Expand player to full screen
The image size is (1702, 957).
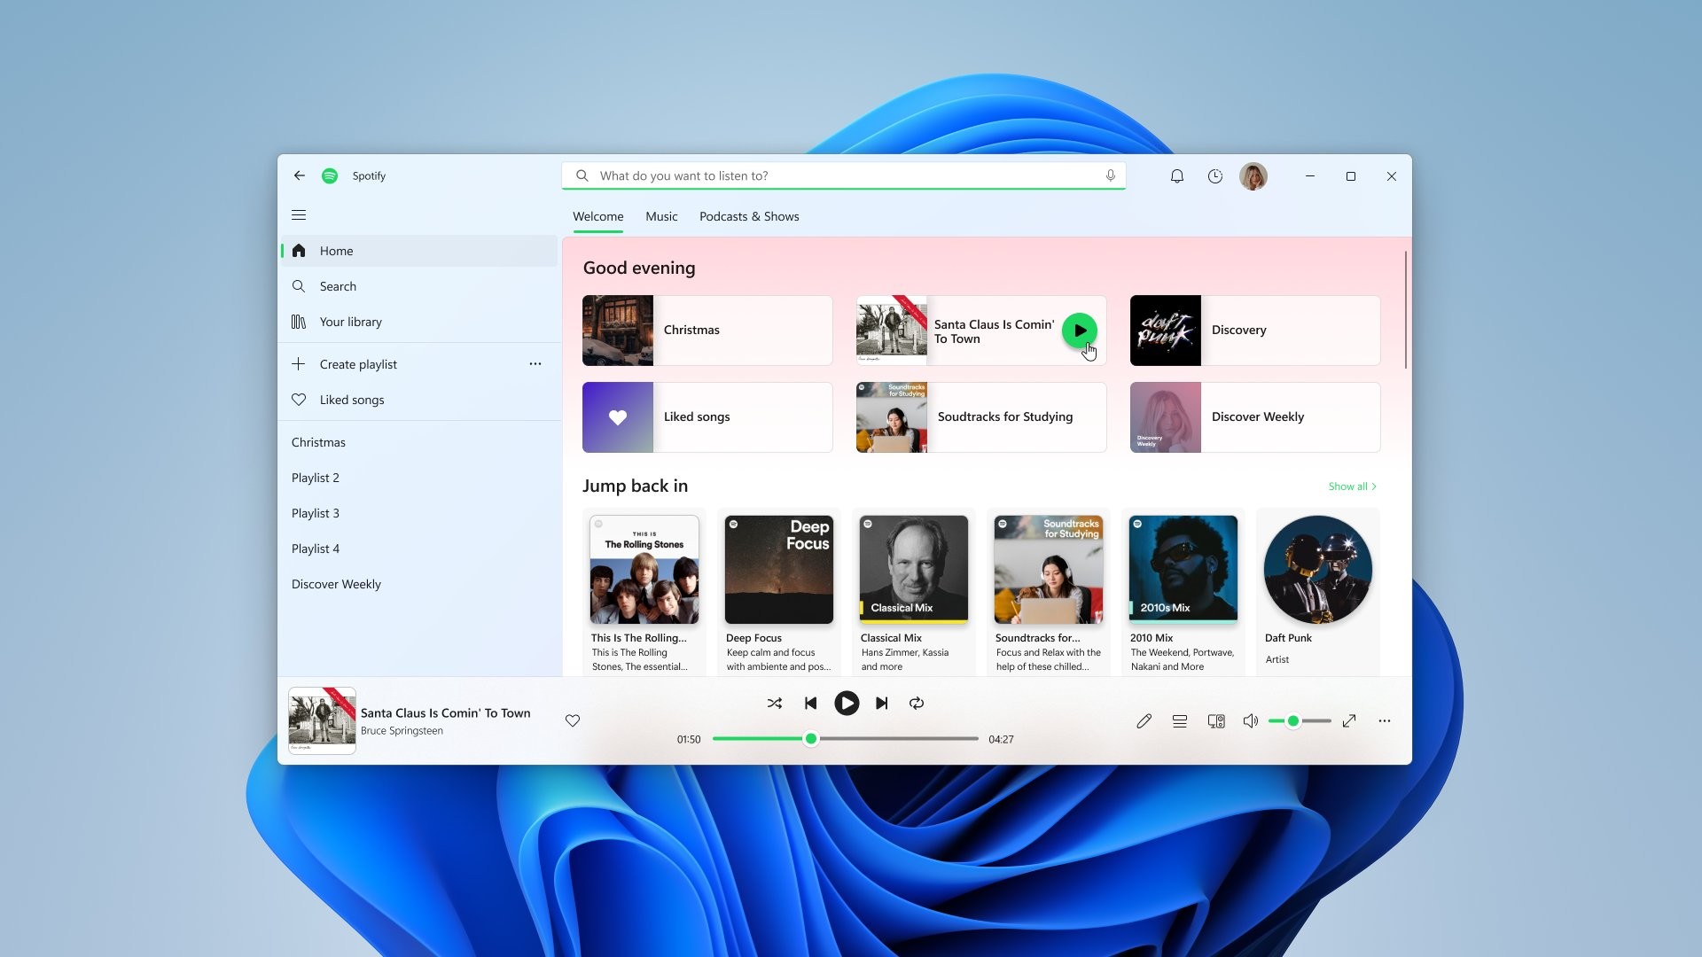coord(1349,722)
